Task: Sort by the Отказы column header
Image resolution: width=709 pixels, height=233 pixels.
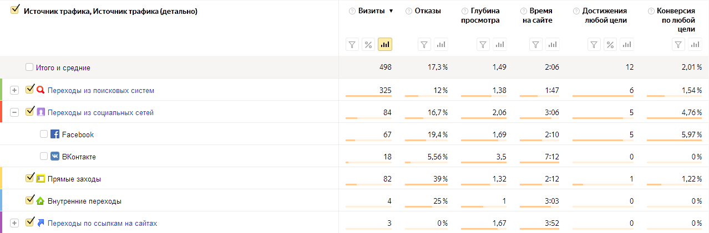Action: click(428, 11)
